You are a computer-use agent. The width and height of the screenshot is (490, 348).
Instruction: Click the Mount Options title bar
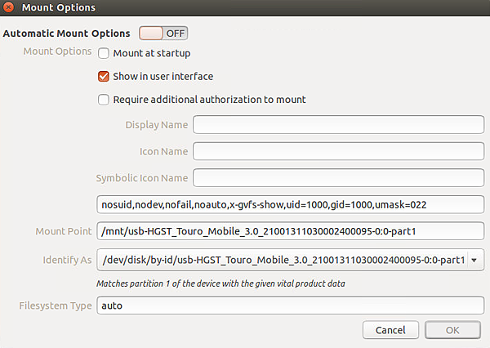[x=245, y=7]
